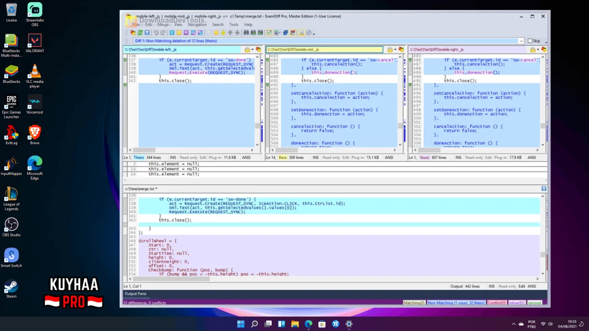
Task: Open the Search menu
Action: pyautogui.click(x=218, y=24)
